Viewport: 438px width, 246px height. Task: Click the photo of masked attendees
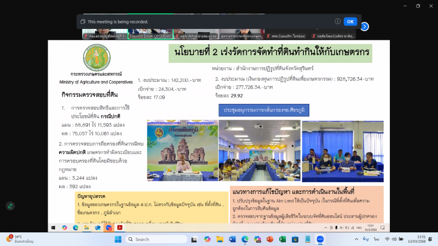pyautogui.click(x=343, y=151)
